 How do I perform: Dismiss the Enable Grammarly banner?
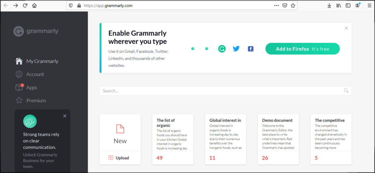coord(346,28)
